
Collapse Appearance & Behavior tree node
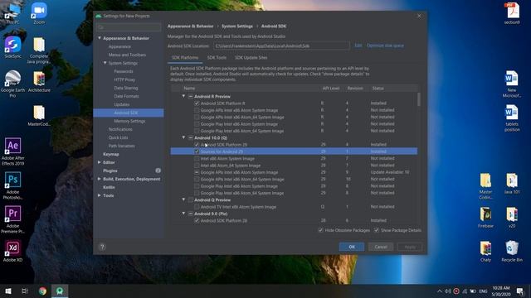(x=100, y=38)
